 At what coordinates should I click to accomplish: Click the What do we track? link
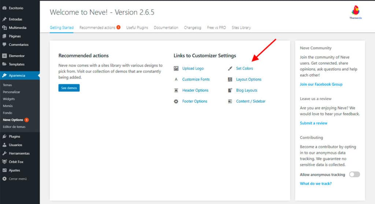(316, 183)
